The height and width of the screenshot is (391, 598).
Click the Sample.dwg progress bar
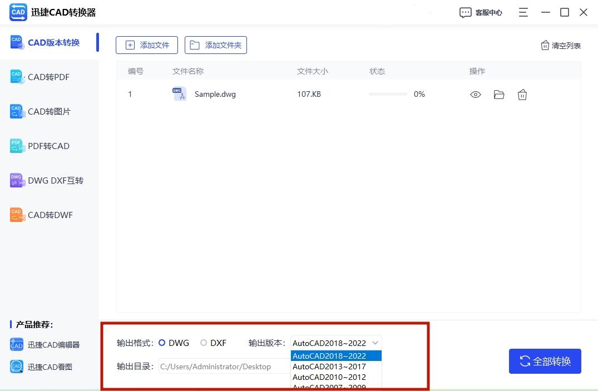[x=388, y=94]
